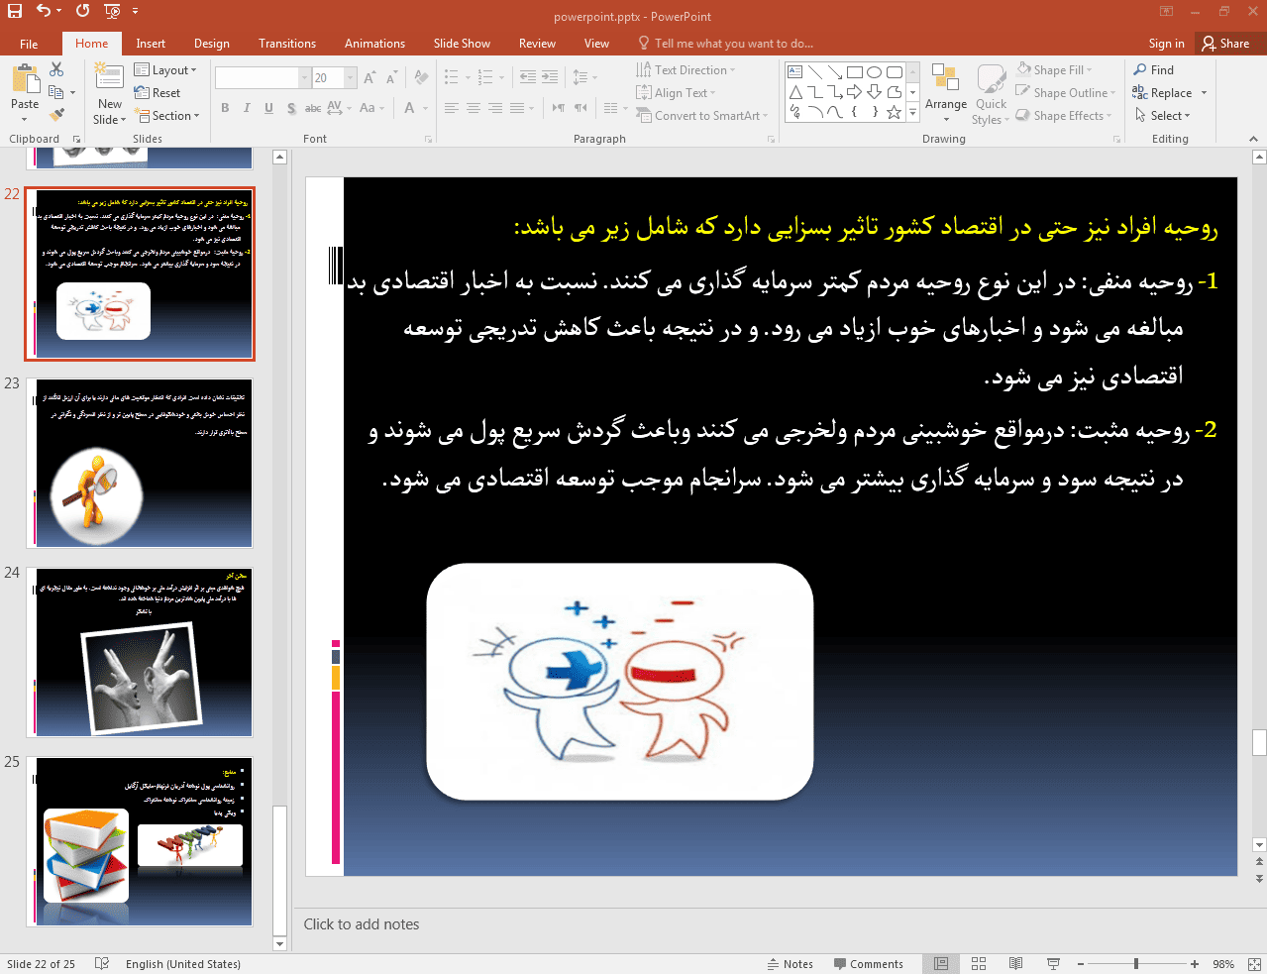Open the Shape Fill dropdown
The image size is (1267, 974).
coord(1053,70)
